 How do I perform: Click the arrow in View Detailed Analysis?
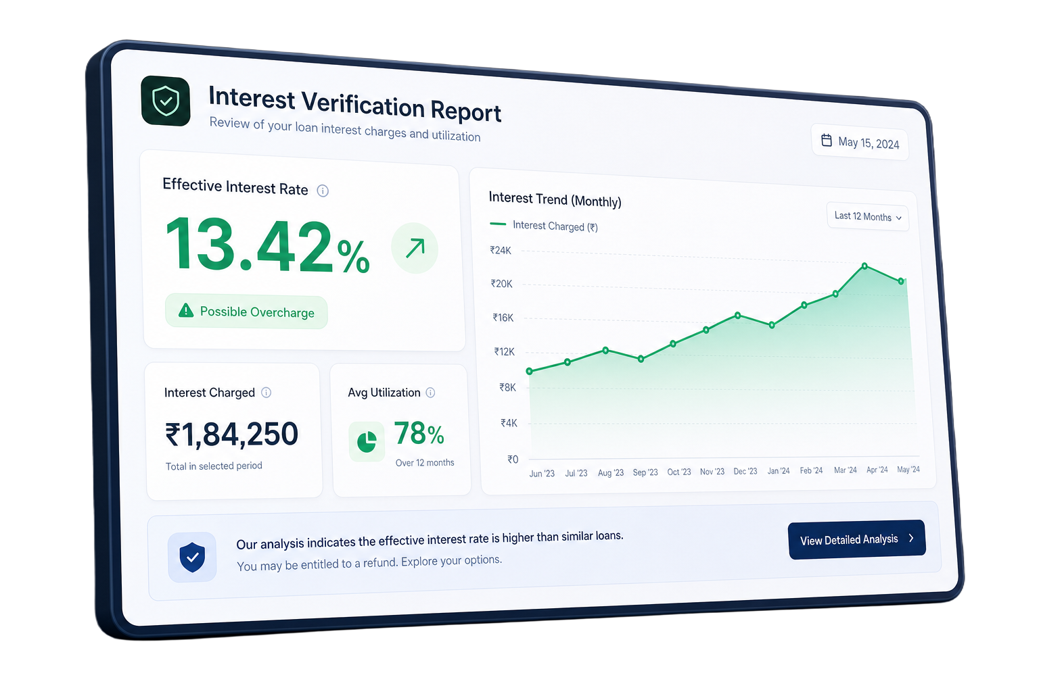(x=911, y=538)
